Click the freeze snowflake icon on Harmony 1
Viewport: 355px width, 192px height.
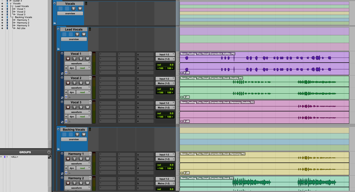pos(66,168)
